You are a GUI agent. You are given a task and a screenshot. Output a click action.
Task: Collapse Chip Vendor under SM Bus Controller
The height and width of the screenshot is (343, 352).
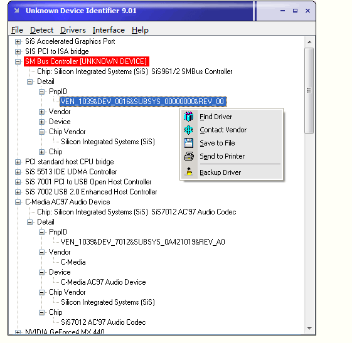pos(41,132)
